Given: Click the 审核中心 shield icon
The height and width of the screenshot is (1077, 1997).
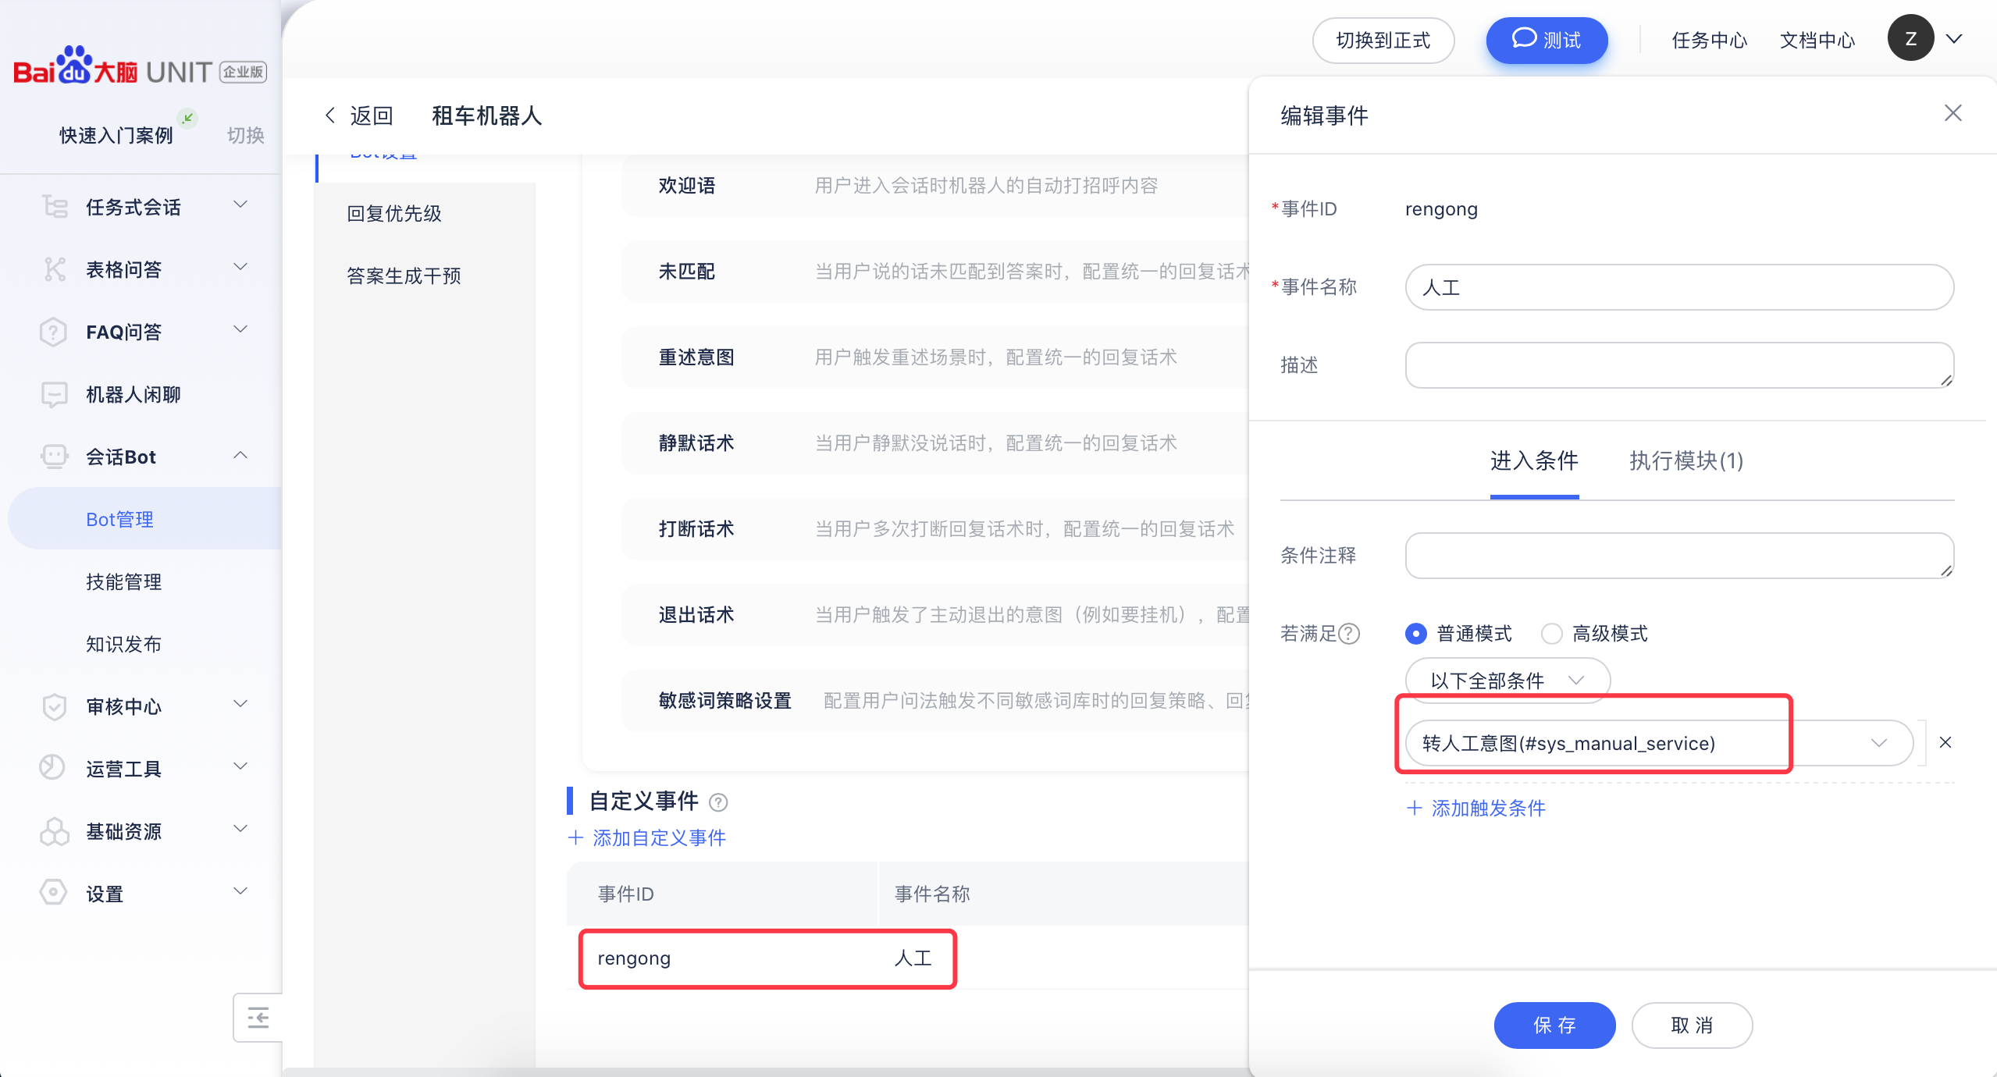Looking at the screenshot, I should pos(54,706).
